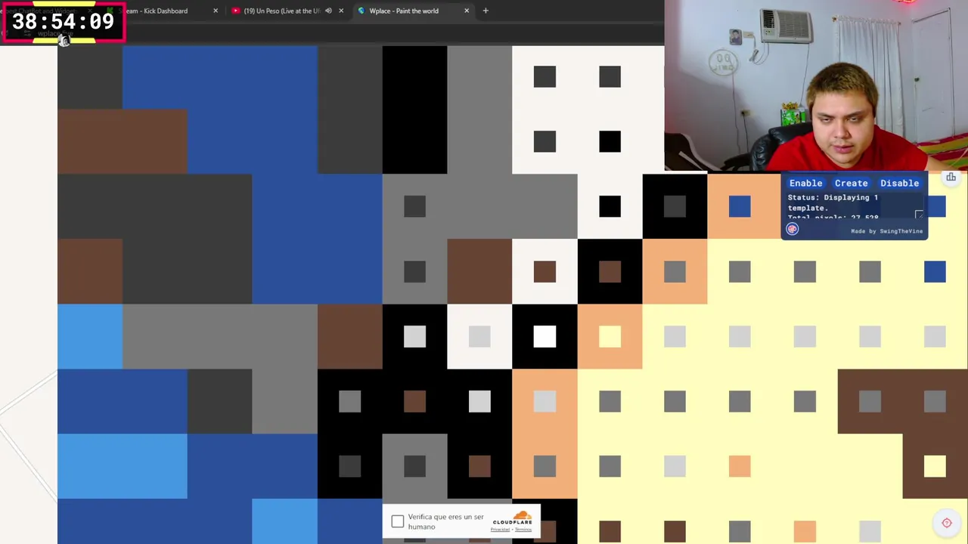Screen dimensions: 968x544
Task: Click the status output resize handle
Action: pos(919,215)
